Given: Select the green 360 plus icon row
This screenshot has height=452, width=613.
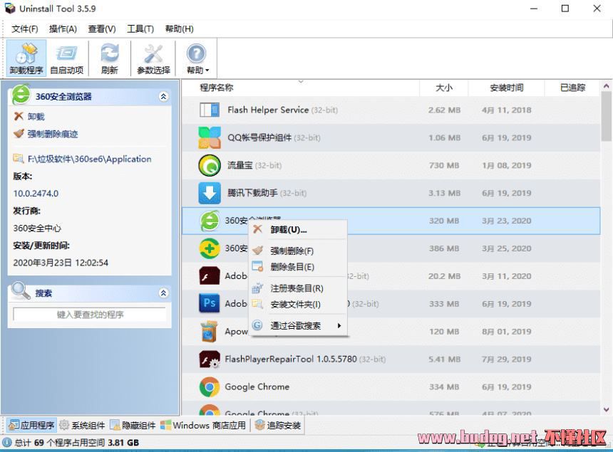Looking at the screenshot, I should (210, 248).
